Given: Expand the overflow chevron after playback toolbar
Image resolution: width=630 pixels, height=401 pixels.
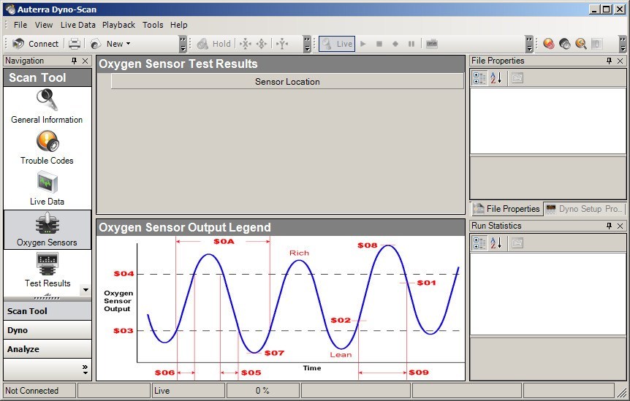Looking at the screenshot, I should pyautogui.click(x=530, y=44).
